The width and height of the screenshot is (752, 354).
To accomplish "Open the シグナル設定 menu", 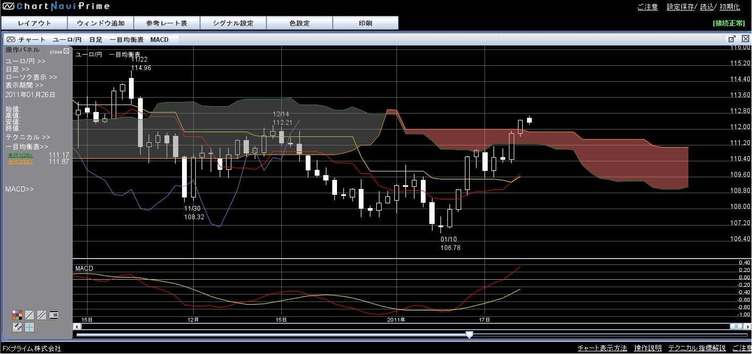I will [x=233, y=23].
